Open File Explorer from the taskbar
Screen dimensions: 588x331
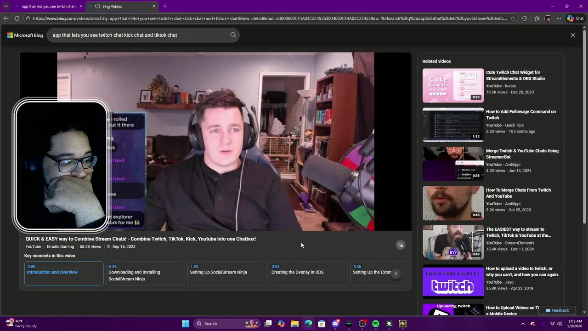click(x=294, y=324)
